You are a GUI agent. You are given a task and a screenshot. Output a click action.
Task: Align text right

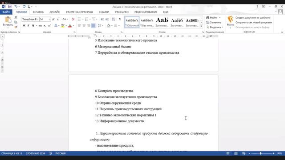point(89,26)
